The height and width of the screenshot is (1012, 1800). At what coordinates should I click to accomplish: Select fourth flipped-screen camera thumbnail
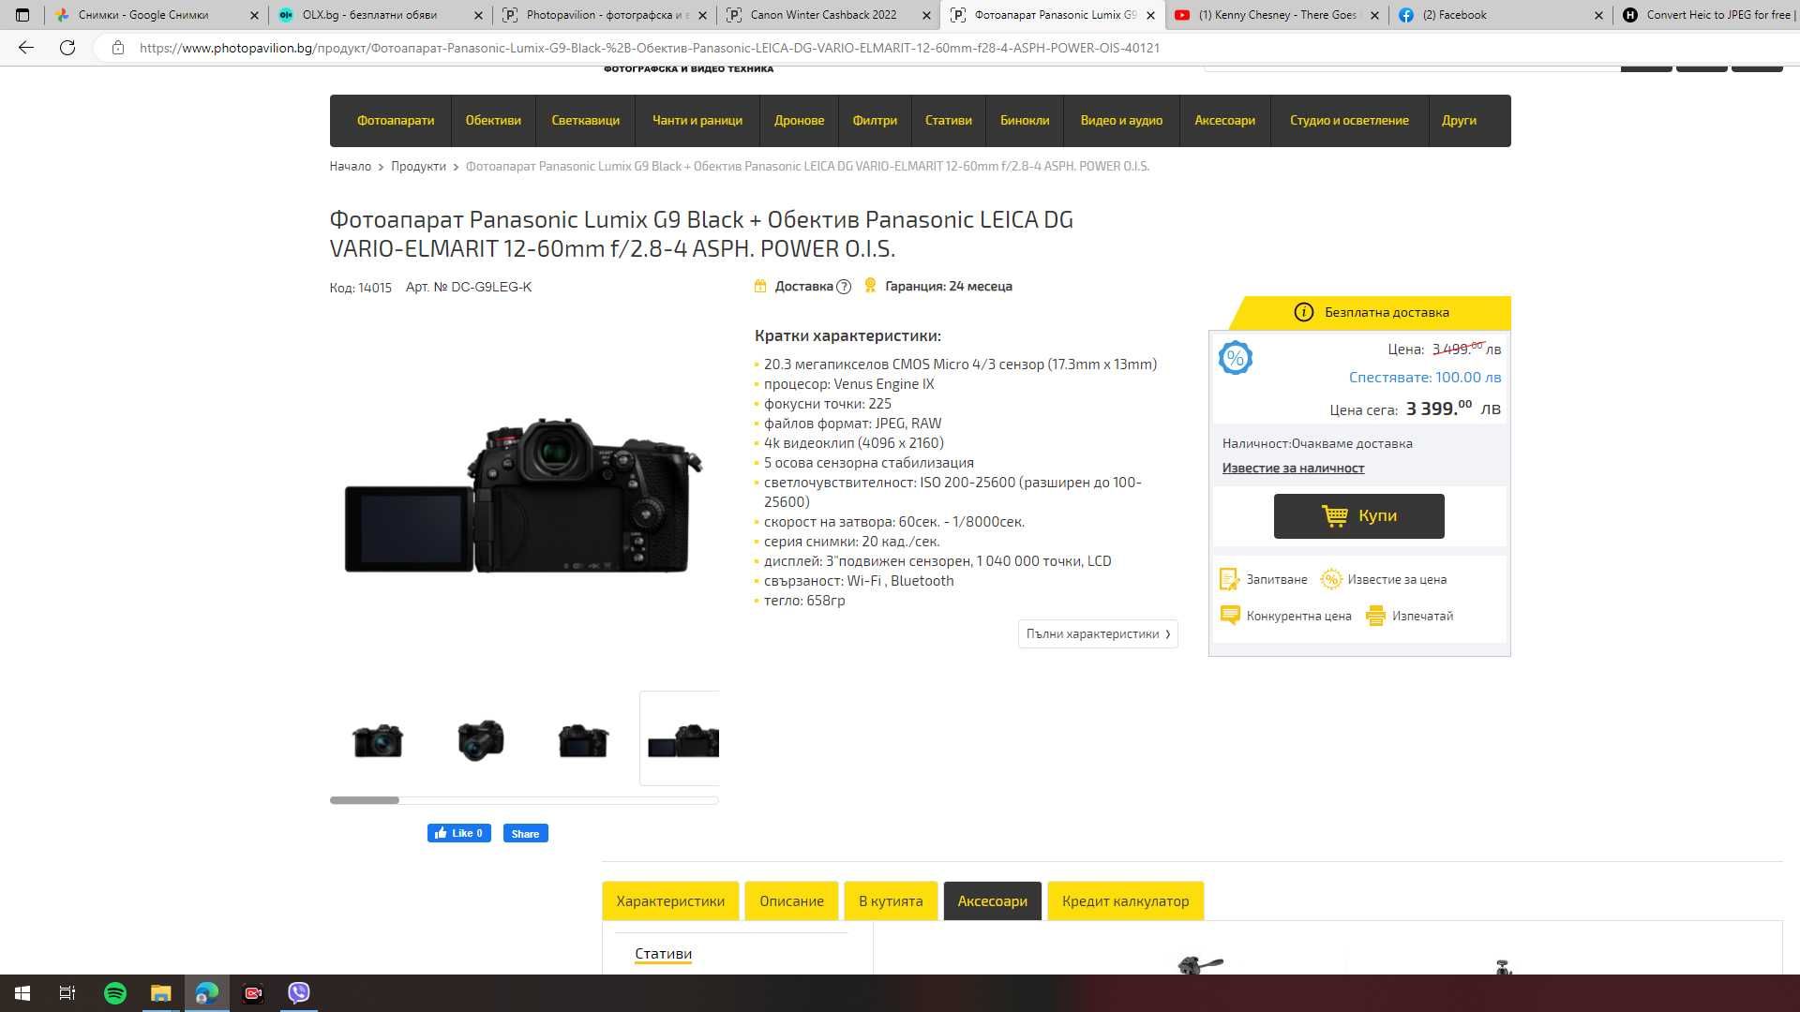tap(681, 740)
